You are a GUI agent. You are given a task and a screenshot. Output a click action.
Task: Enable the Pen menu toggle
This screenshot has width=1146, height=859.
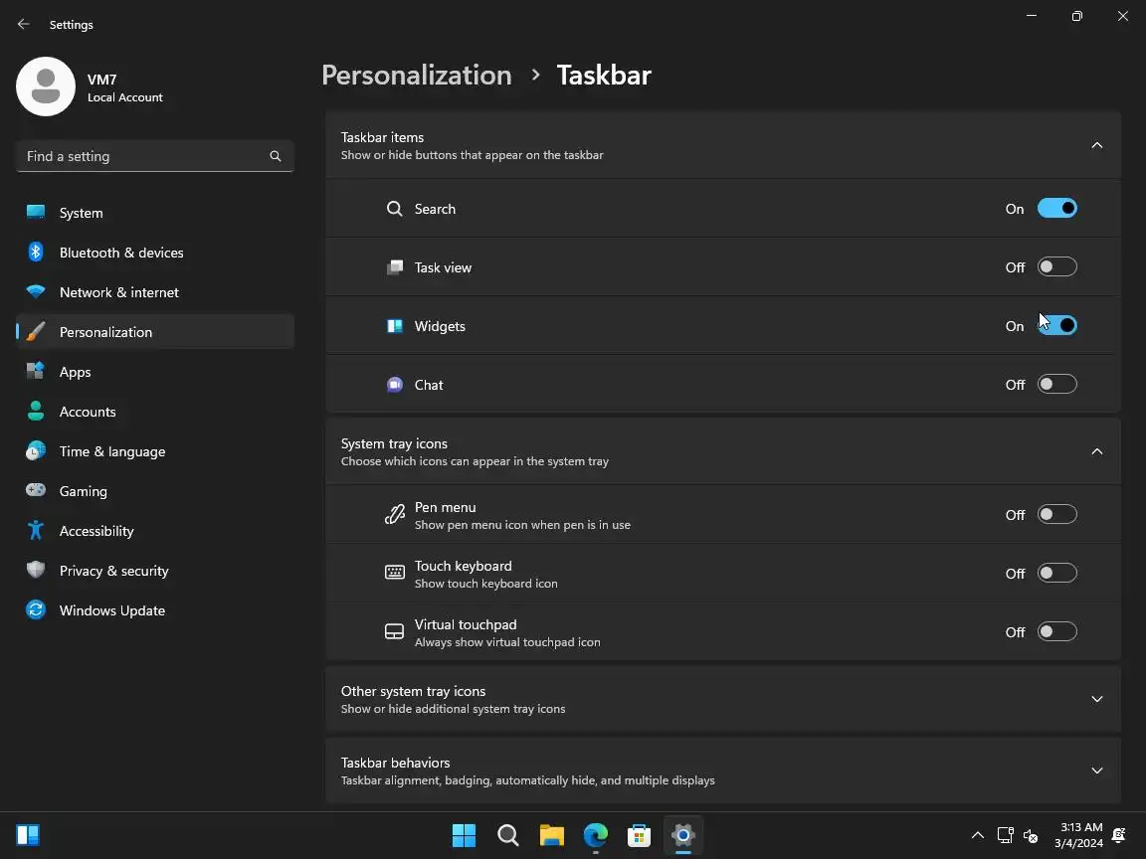(x=1056, y=515)
